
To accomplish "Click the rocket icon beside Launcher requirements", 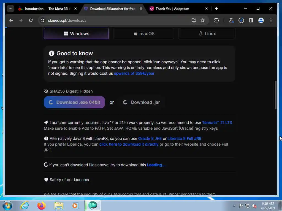I will [46, 123].
